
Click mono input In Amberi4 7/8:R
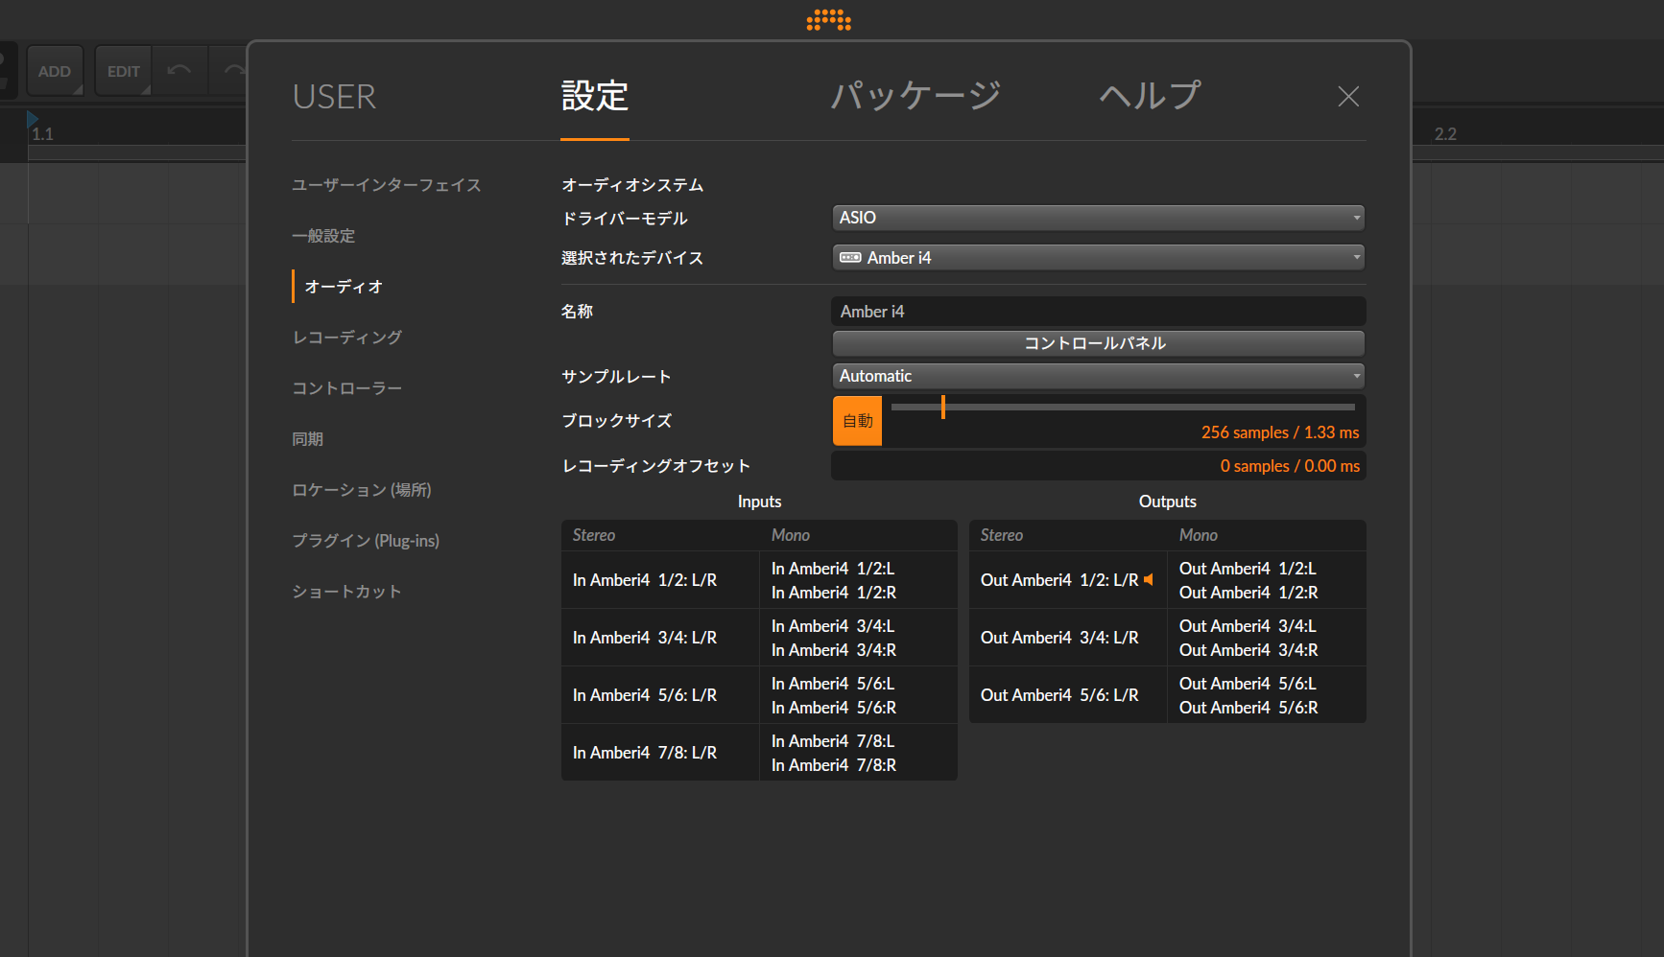834,765
